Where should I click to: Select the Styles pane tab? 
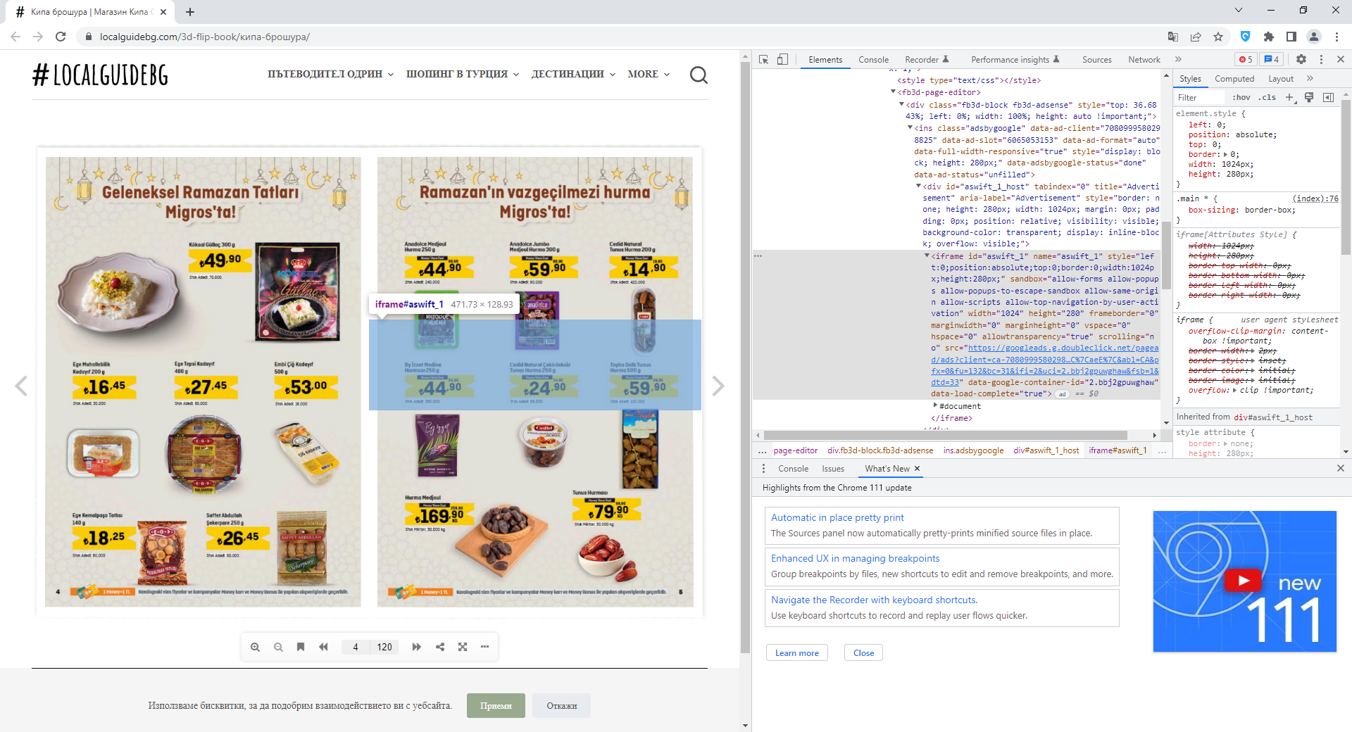[x=1190, y=79]
